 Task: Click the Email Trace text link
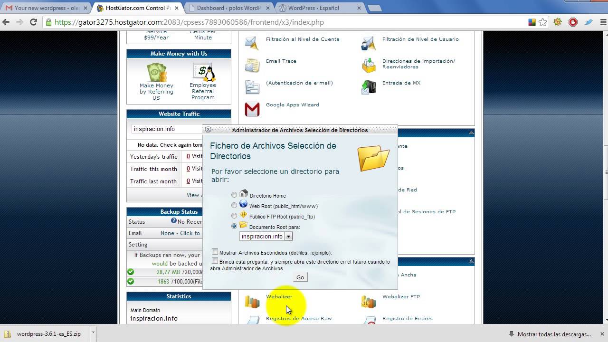tap(281, 61)
